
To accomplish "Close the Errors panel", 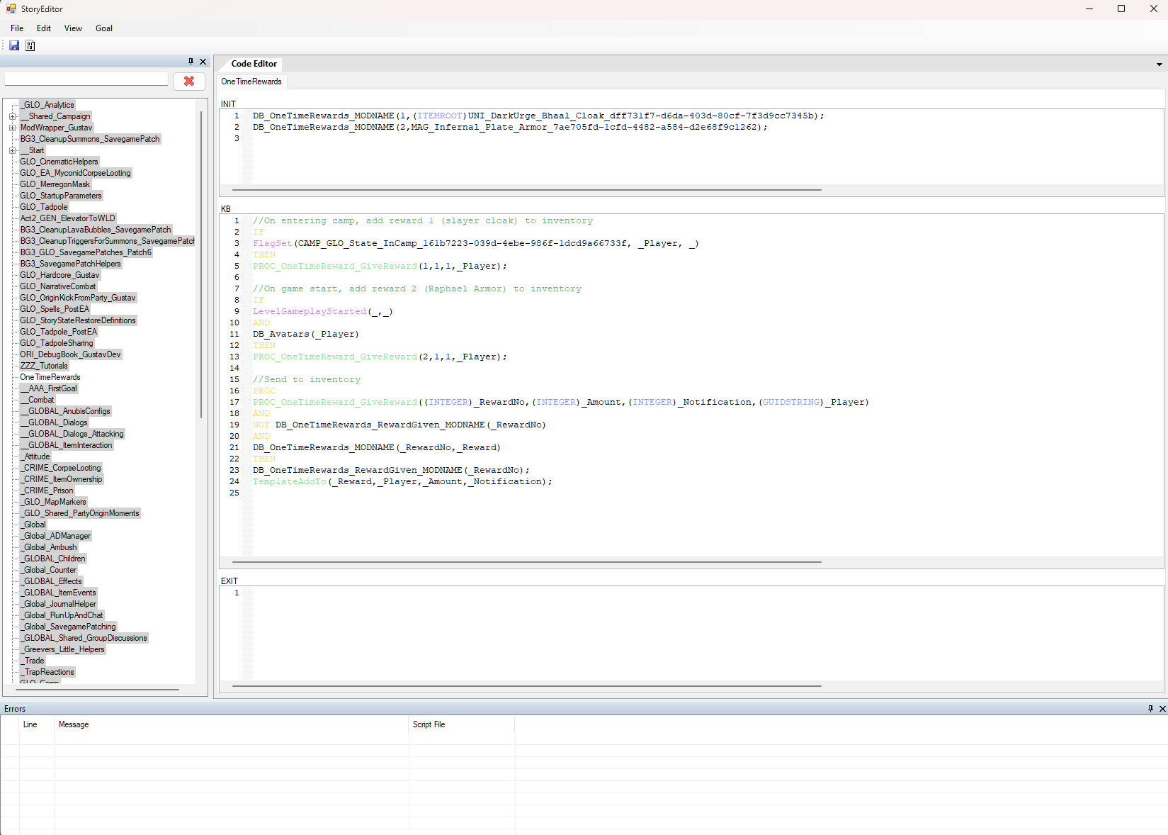I will point(1162,709).
